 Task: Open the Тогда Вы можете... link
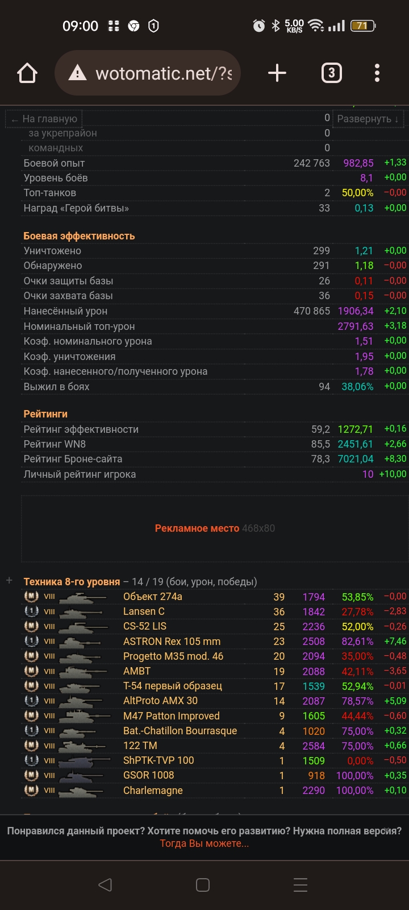pos(204,843)
